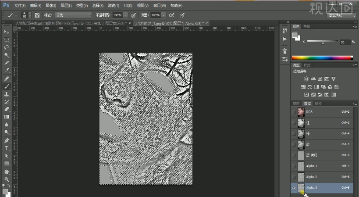Show the 绿 channel
Image resolution: width=359 pixels, height=197 pixels.
pyautogui.click(x=294, y=133)
